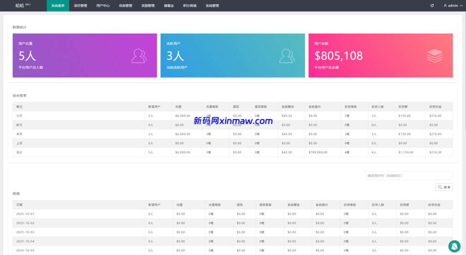
Task: Open the 项目管理 menu
Action: coord(81,6)
